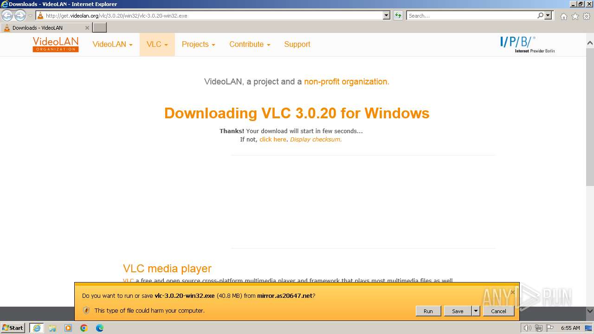Image resolution: width=594 pixels, height=334 pixels.
Task: Click the Refresh icon next to address bar
Action: (x=398, y=15)
